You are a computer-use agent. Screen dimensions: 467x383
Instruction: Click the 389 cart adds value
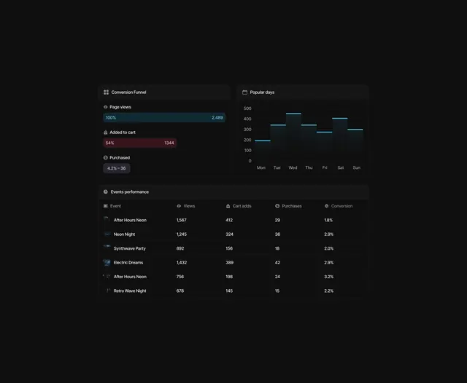click(230, 262)
